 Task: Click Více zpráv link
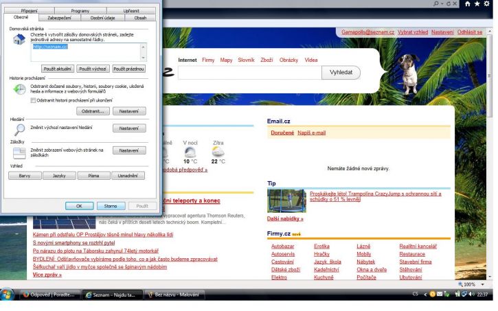(47, 275)
